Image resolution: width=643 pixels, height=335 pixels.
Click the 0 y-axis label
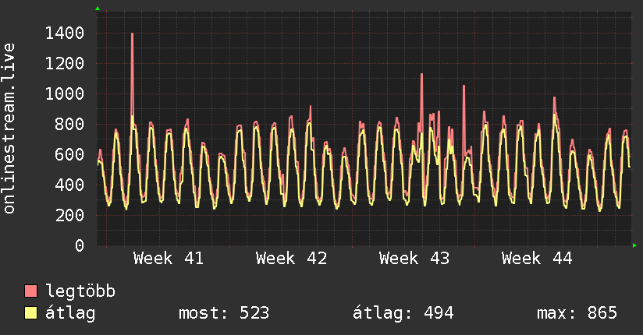point(80,245)
